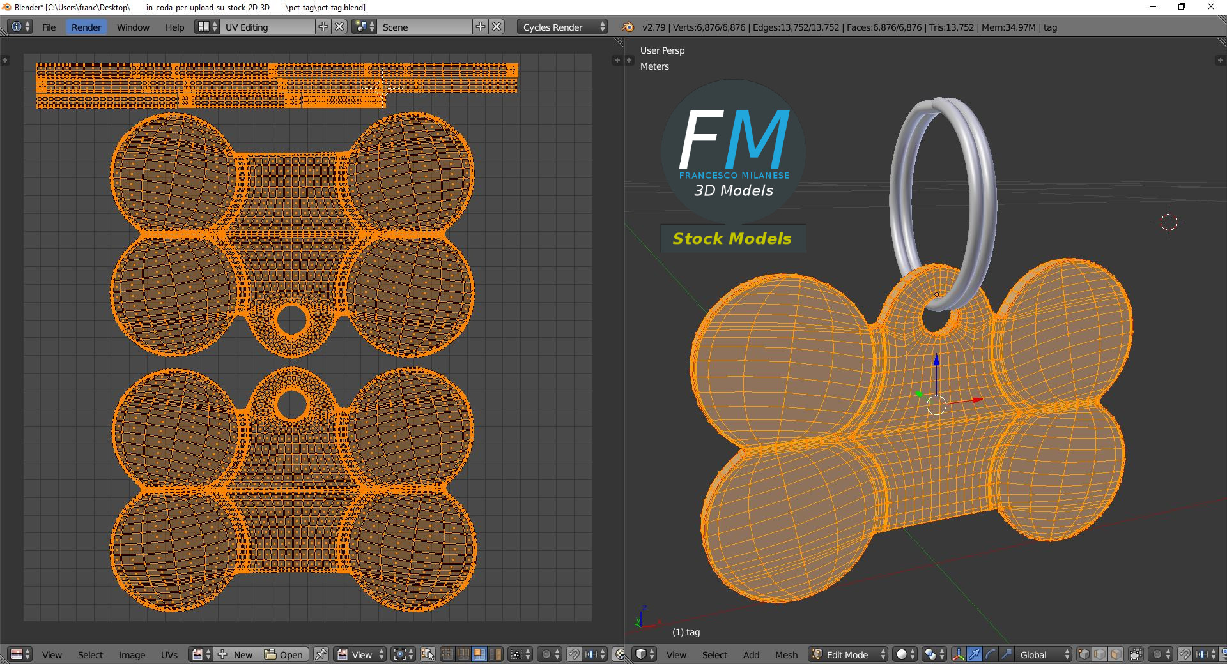Select UV island selection mode
Screen dimensions: 1227x664
(x=495, y=654)
